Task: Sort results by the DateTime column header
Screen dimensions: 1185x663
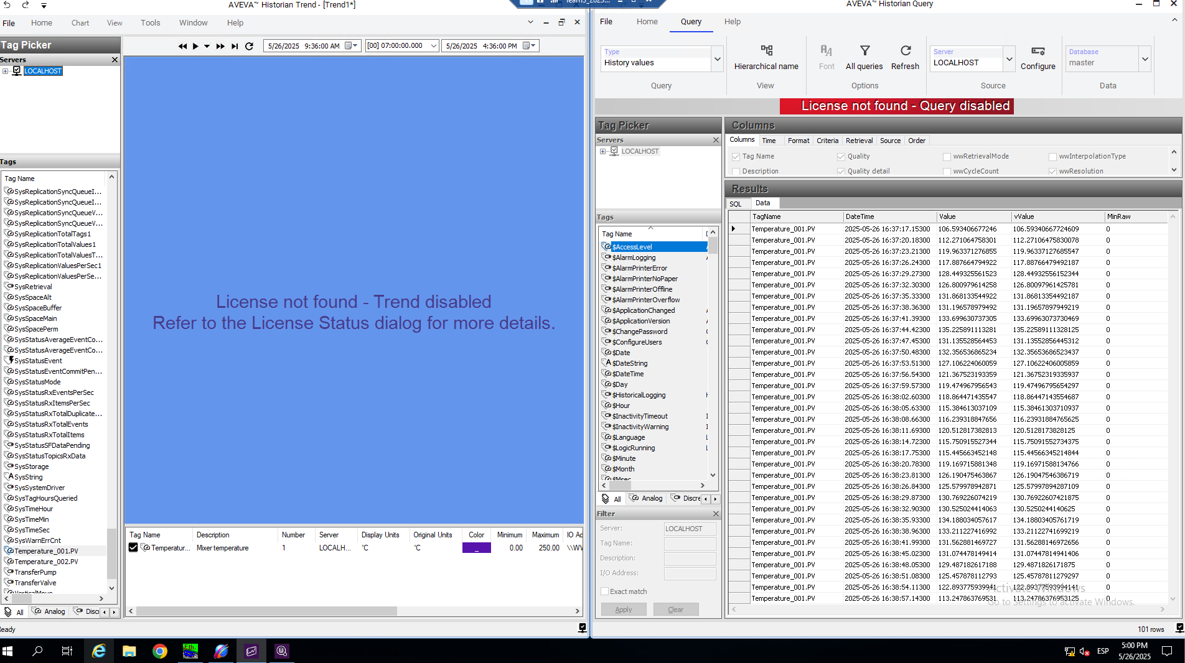Action: pyautogui.click(x=889, y=216)
